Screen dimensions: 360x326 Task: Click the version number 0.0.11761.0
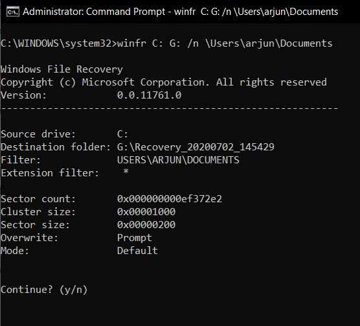coord(149,95)
